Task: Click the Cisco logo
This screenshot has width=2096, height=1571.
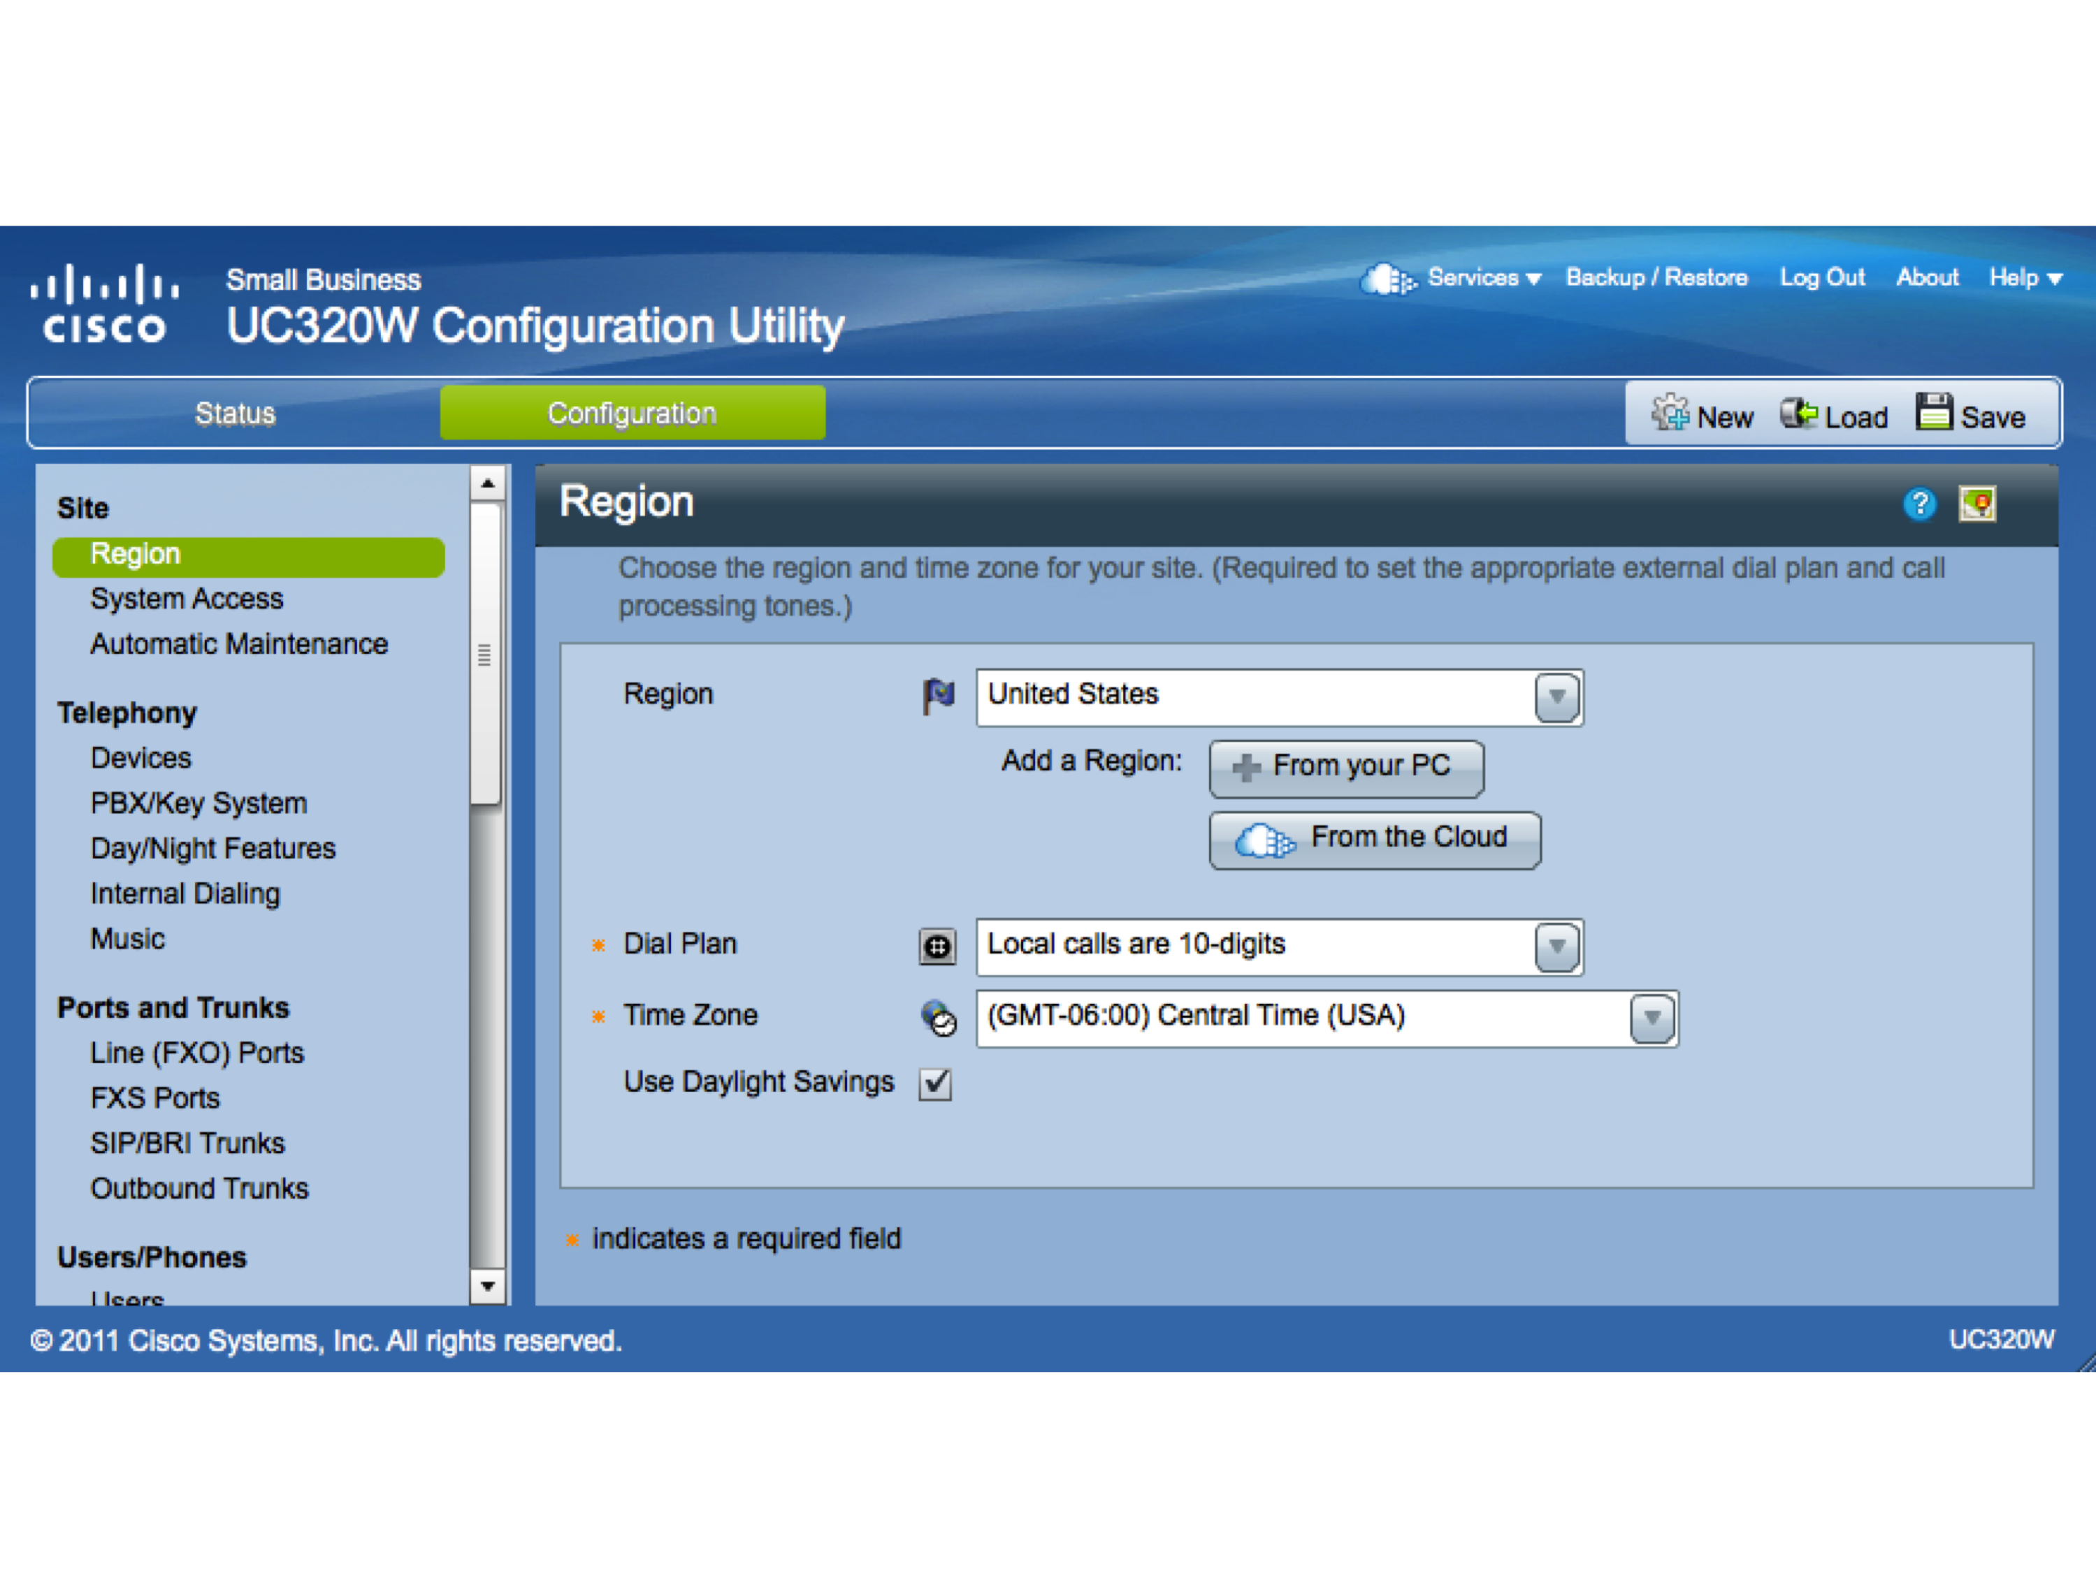Action: 104,303
